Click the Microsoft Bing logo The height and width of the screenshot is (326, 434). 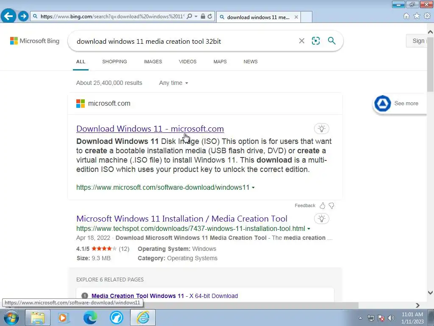(x=35, y=41)
